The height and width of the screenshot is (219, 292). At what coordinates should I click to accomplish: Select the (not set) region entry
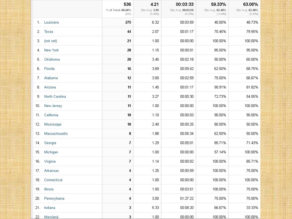coord(50,41)
